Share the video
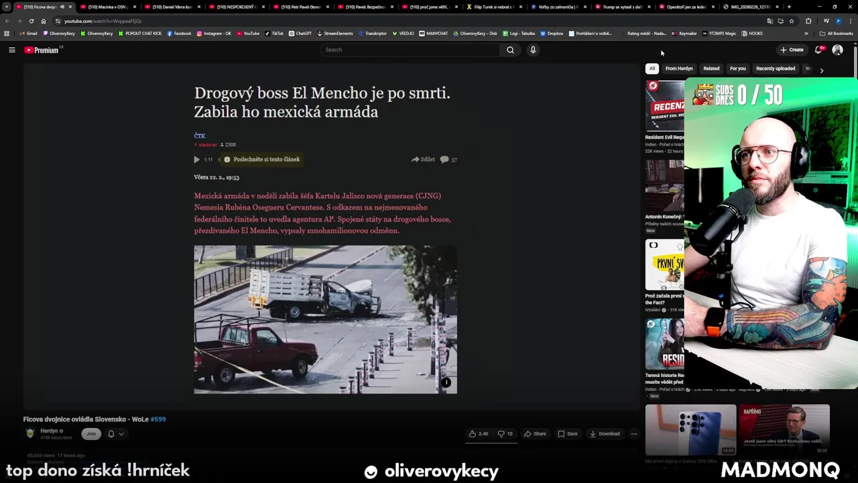The image size is (858, 483). [535, 434]
